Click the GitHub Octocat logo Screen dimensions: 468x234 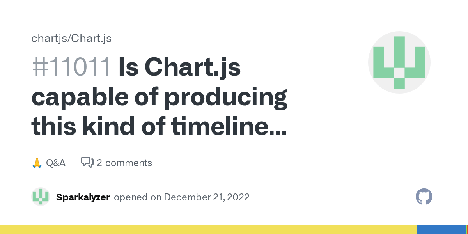pos(424,197)
